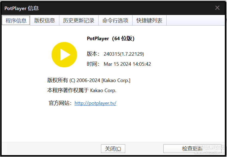Switch to the 程序信息 tab
The image size is (227, 157).
[16, 20]
